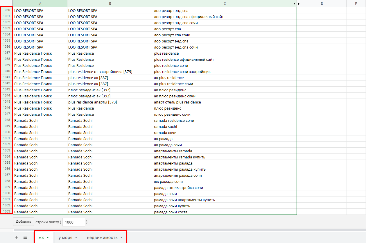Select column E header
Image resolution: width=366 pixels, height=243 pixels.
[x=322, y=3]
